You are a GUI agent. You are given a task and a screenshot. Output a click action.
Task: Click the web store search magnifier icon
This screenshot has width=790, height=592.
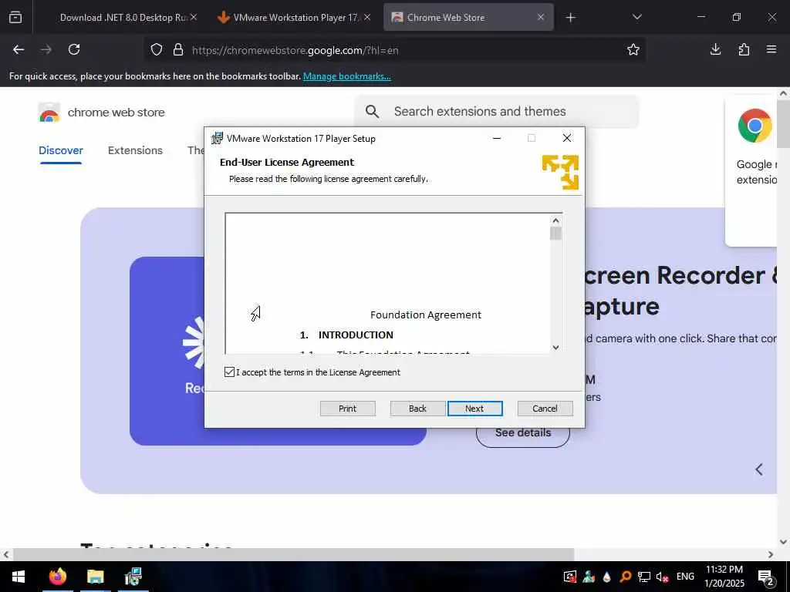[372, 111]
